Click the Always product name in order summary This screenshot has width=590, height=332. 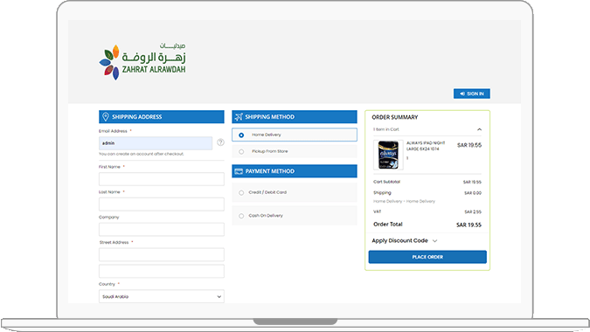point(426,146)
